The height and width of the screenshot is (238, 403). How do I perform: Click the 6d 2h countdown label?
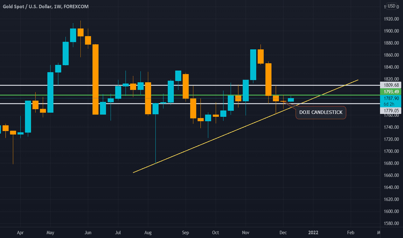pyautogui.click(x=389, y=104)
